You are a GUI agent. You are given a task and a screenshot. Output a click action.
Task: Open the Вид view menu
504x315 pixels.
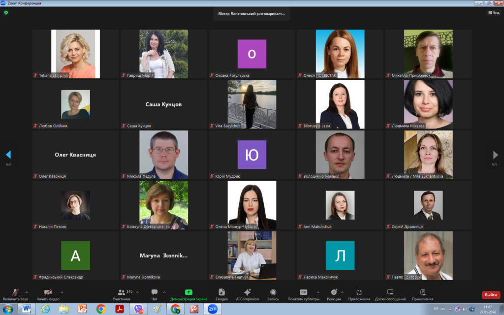point(493,13)
